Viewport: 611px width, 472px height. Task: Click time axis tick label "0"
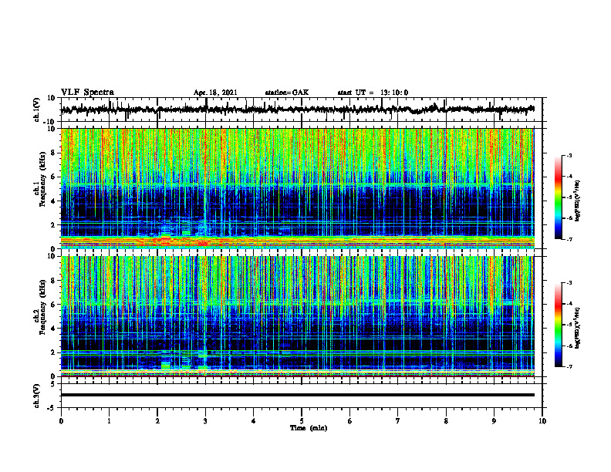61,421
